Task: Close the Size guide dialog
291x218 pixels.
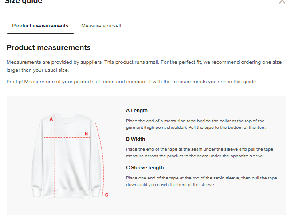Action: point(282,2)
